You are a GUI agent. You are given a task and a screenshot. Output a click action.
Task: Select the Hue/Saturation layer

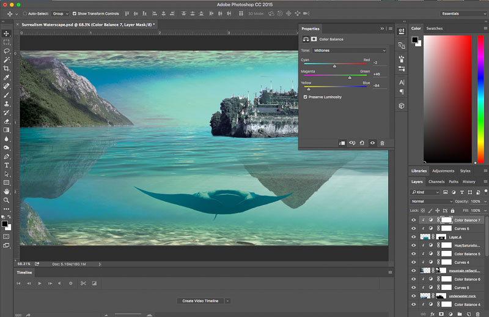[x=467, y=245]
